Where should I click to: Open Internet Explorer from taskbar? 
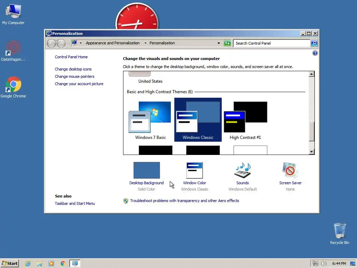click(28, 264)
